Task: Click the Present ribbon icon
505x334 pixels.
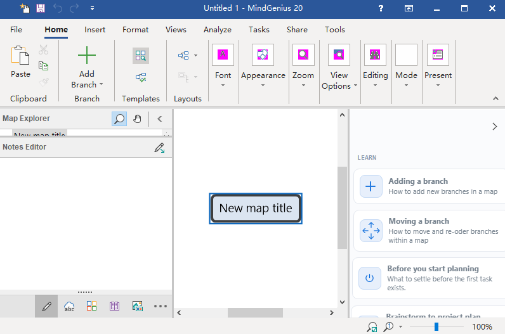Action: coord(438,55)
